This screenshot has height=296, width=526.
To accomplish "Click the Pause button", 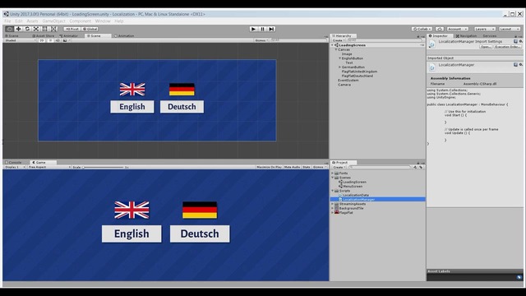I will 263,30.
